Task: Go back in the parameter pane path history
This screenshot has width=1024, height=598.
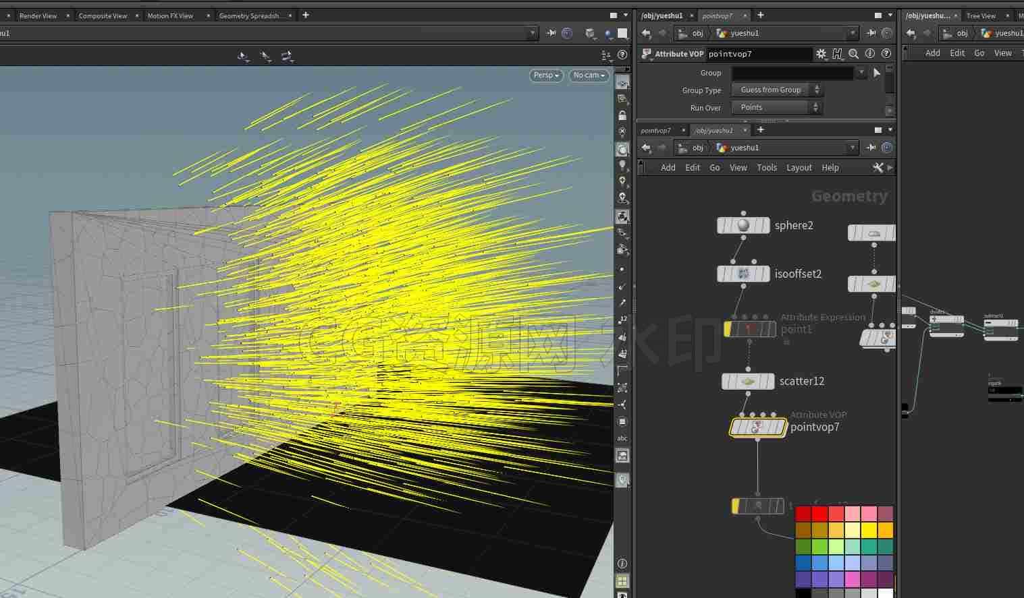Action: (646, 33)
